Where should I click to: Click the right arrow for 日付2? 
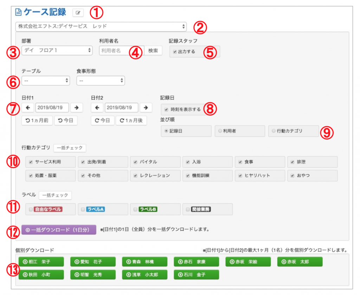tap(146, 108)
